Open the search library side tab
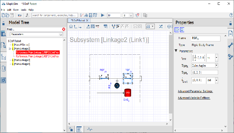The height and width of the screenshot is (133, 234). tap(4, 45)
